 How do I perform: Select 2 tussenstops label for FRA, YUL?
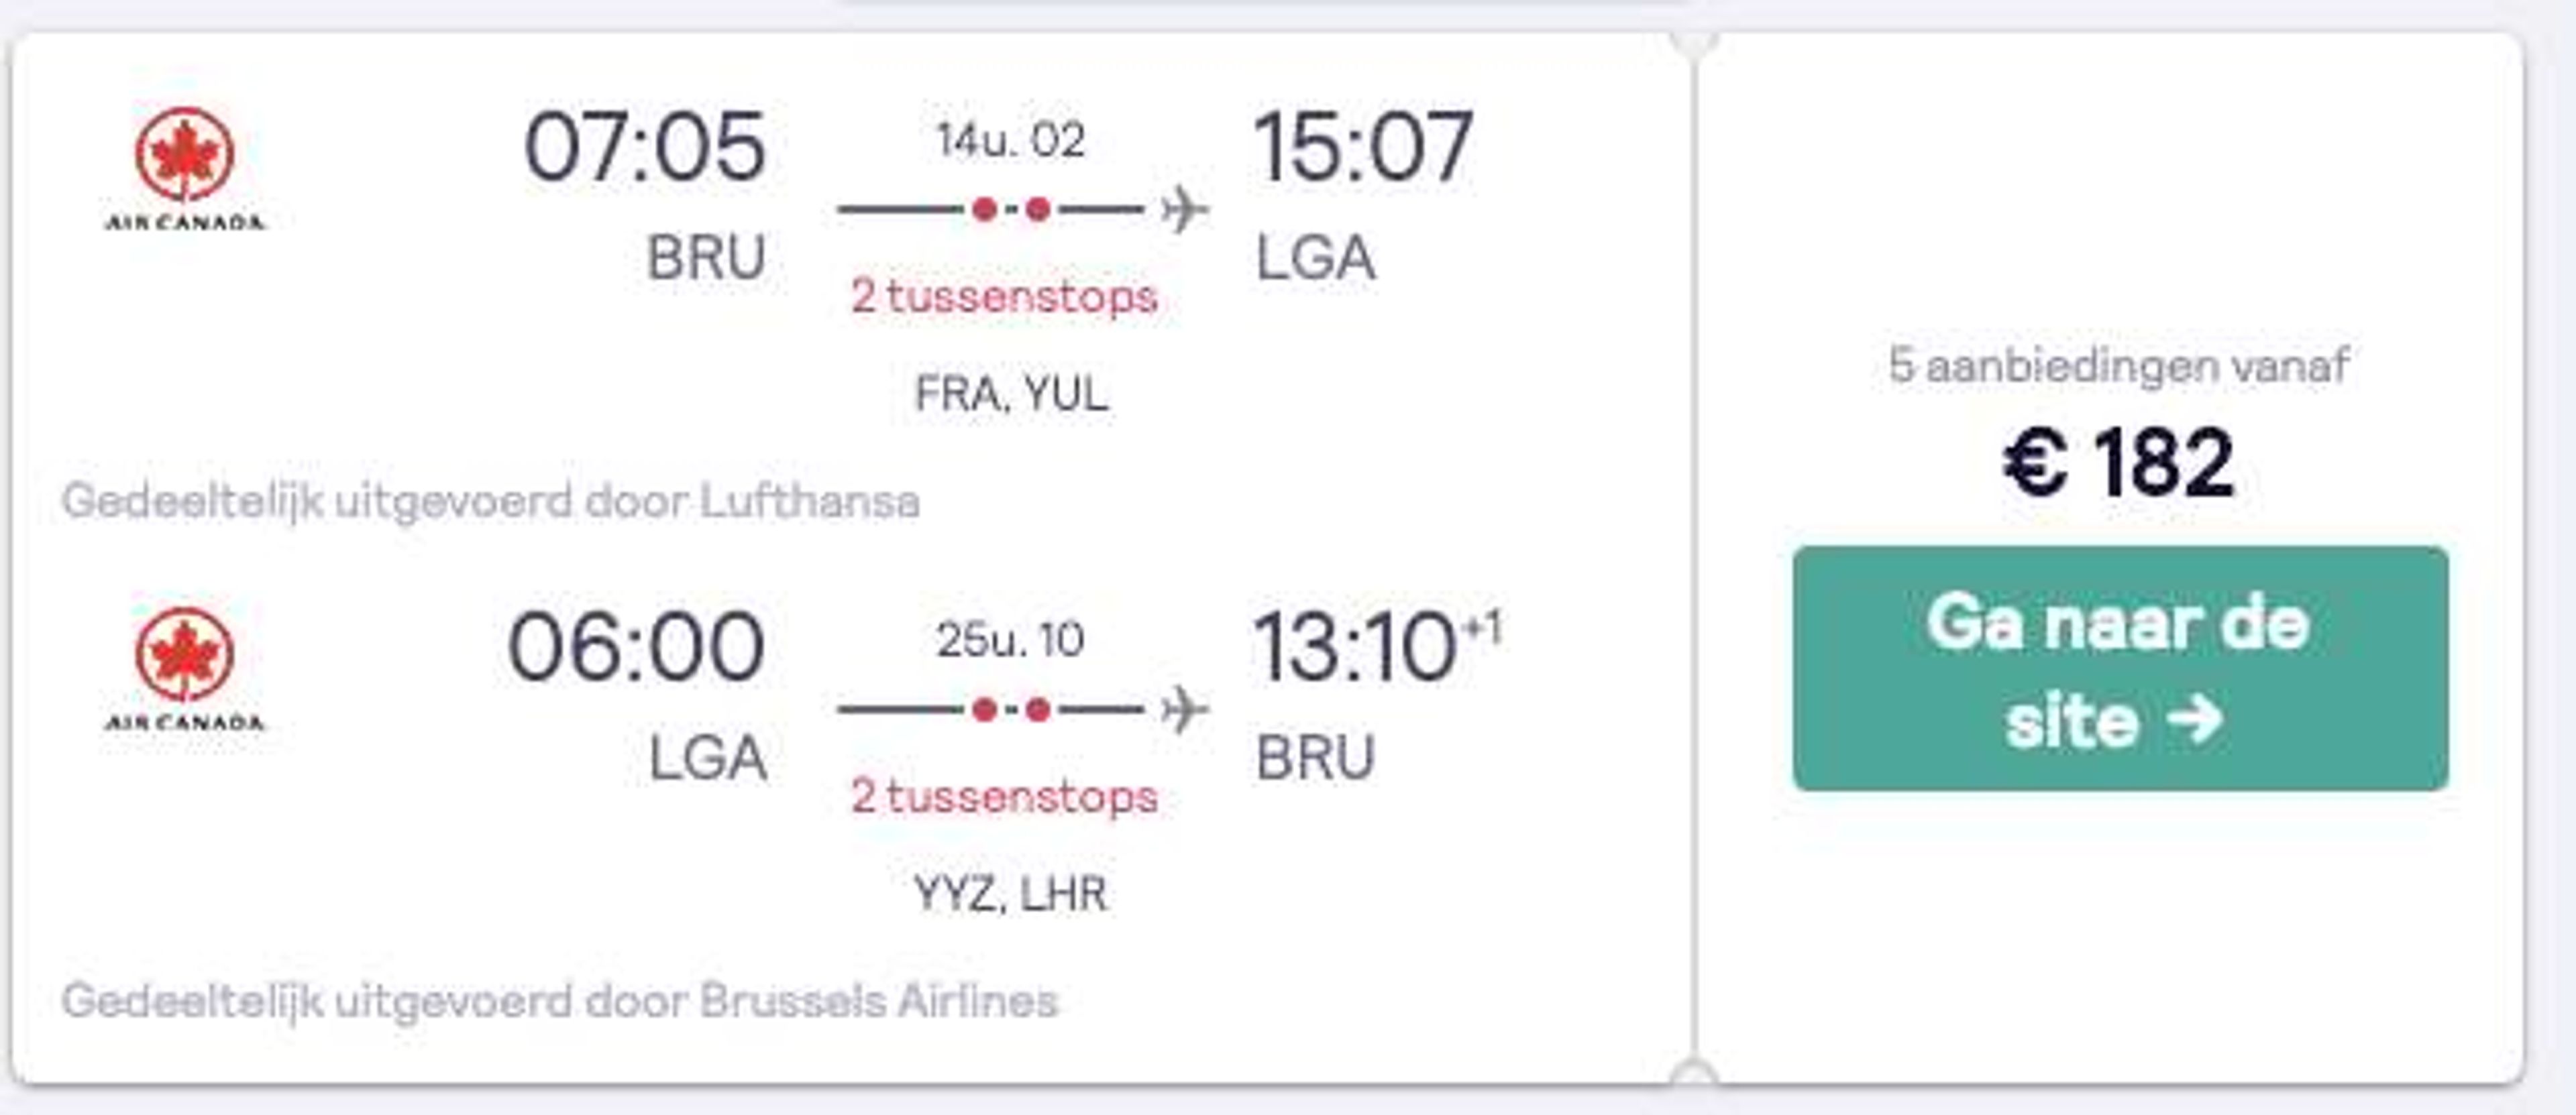point(1004,296)
